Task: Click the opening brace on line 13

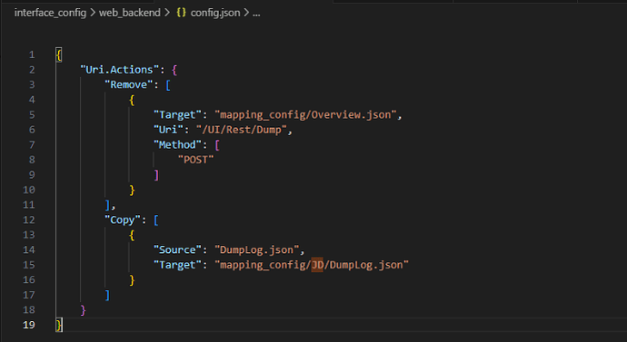Action: [x=132, y=235]
